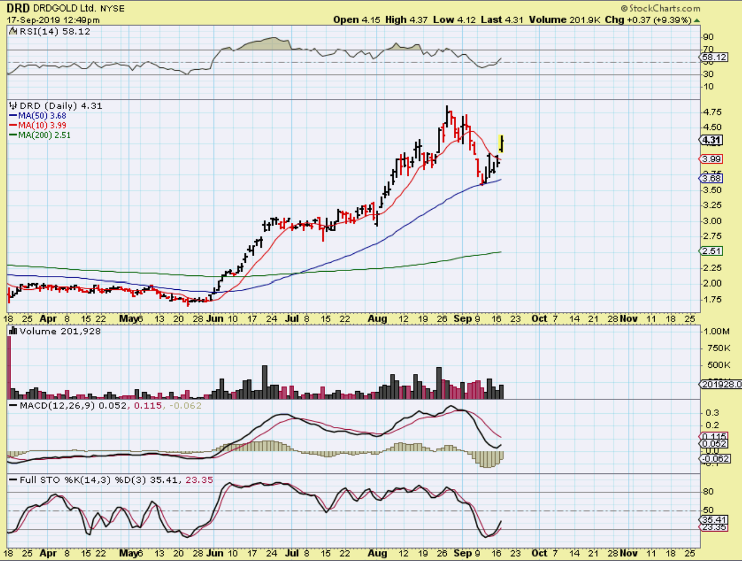
Task: Click Nov on the date axis under the price chart
Action: (x=629, y=319)
